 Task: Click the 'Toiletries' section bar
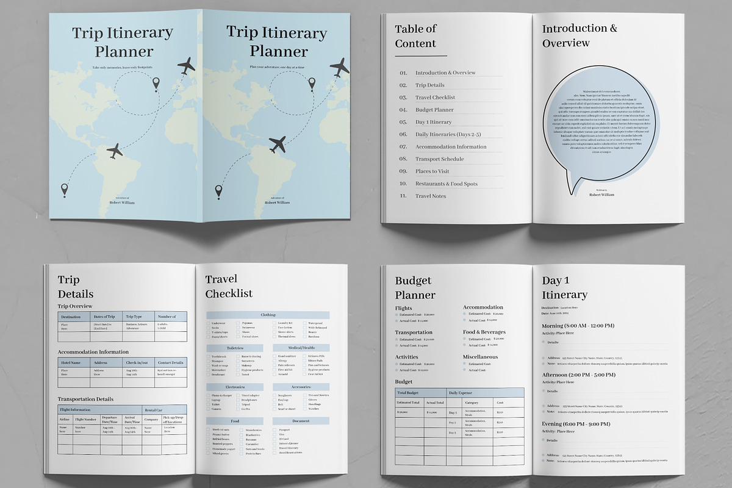click(x=235, y=348)
